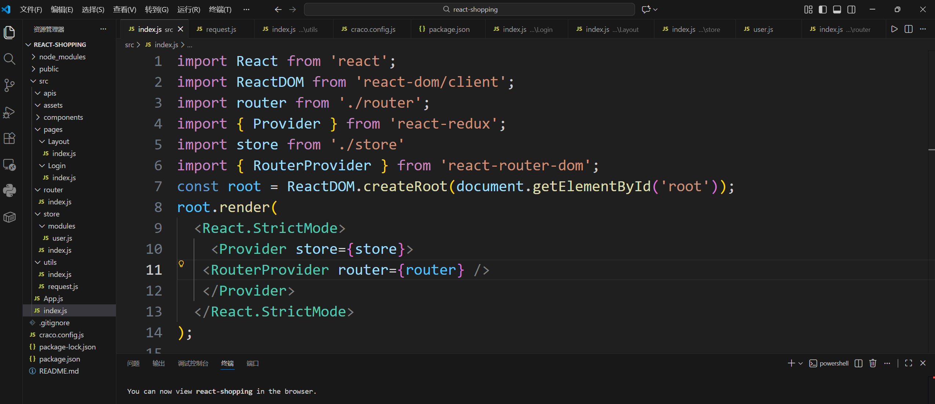935x404 pixels.
Task: Open new terminal launch profile dropdown
Action: click(801, 363)
